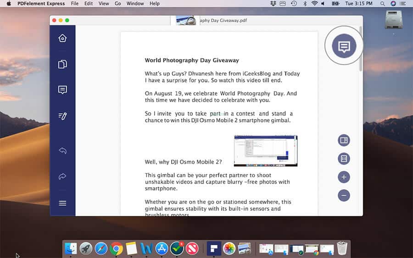
Task: Zoom in with the plus button
Action: 344,177
